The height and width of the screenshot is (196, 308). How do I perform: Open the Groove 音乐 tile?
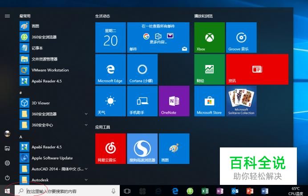point(241,37)
